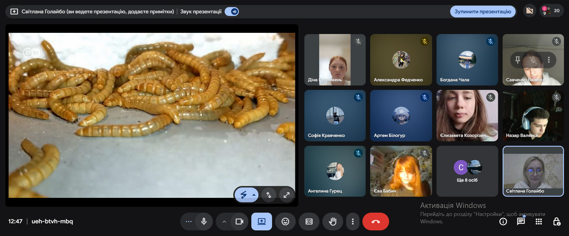Open the chat panel icon
The image size is (569, 236).
(x=521, y=222)
